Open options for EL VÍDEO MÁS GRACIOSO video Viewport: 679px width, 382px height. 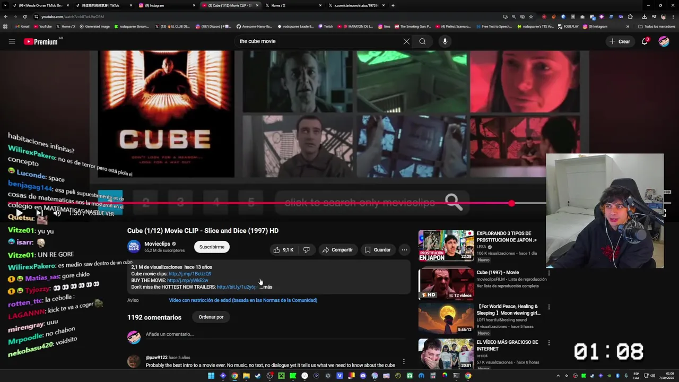pyautogui.click(x=549, y=343)
